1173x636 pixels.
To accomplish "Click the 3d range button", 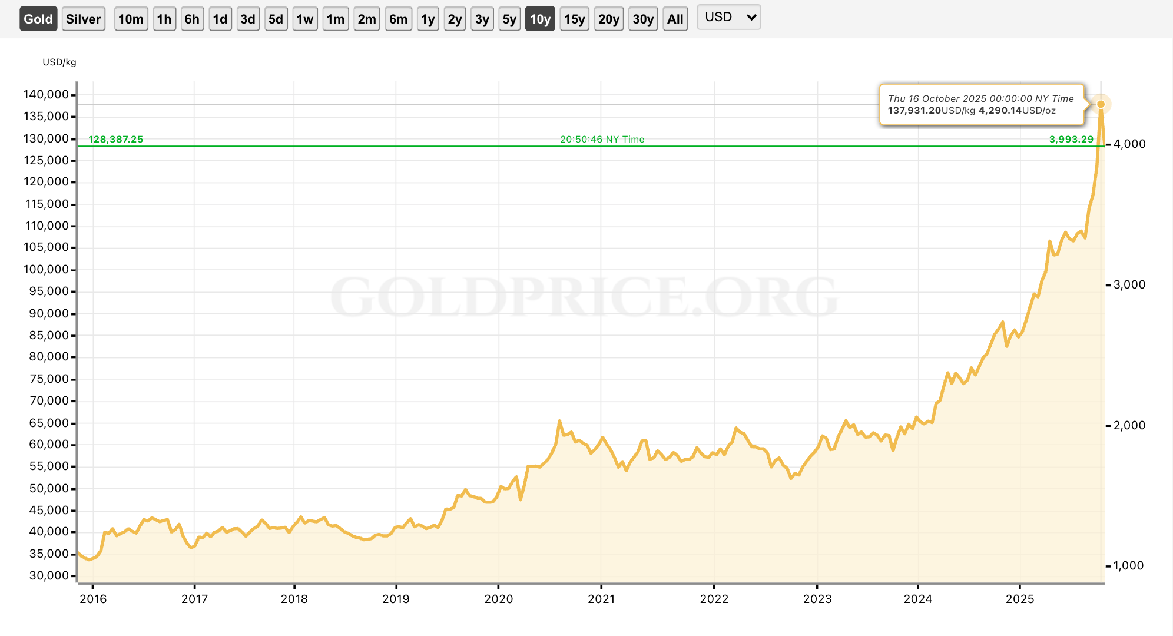I will 248,19.
